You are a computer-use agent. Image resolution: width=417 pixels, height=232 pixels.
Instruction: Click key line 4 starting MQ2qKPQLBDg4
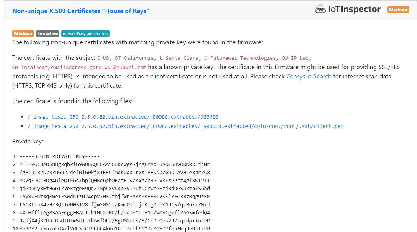115,181
